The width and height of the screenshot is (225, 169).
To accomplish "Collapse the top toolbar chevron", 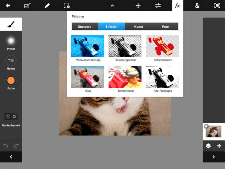I will [112, 5].
